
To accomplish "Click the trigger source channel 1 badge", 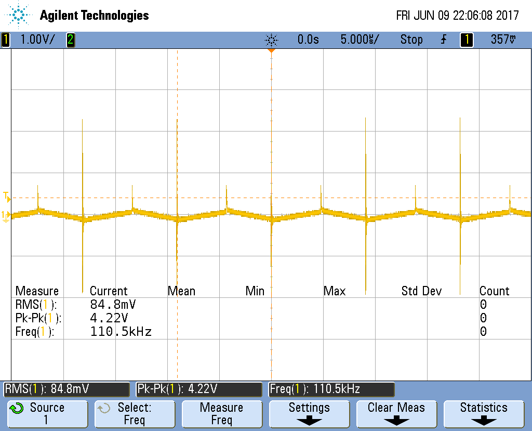I will (467, 40).
